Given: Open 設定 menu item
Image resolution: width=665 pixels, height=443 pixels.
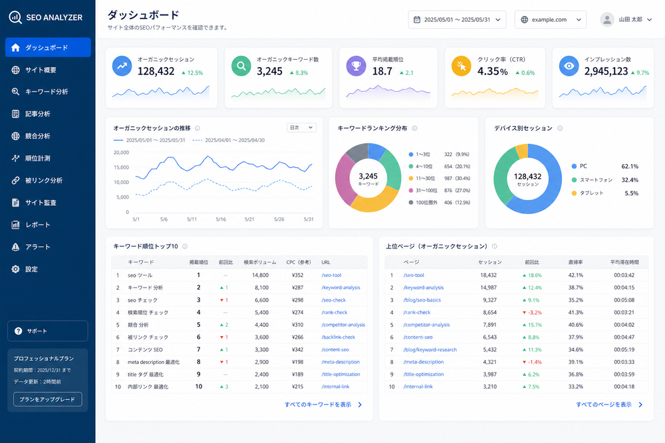Looking at the screenshot, I should coord(48,269).
